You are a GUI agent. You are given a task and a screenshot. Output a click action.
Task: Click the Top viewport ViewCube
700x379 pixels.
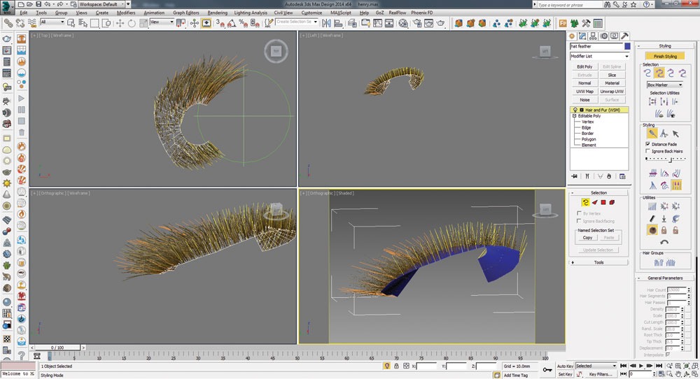[x=275, y=51]
